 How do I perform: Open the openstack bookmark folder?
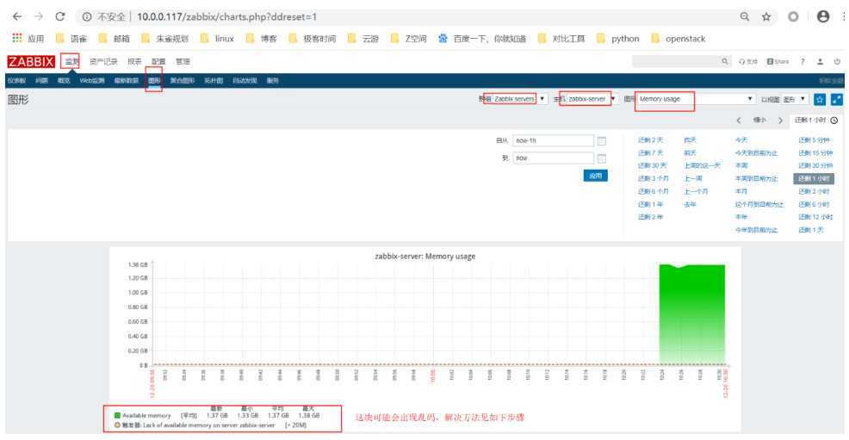[678, 39]
